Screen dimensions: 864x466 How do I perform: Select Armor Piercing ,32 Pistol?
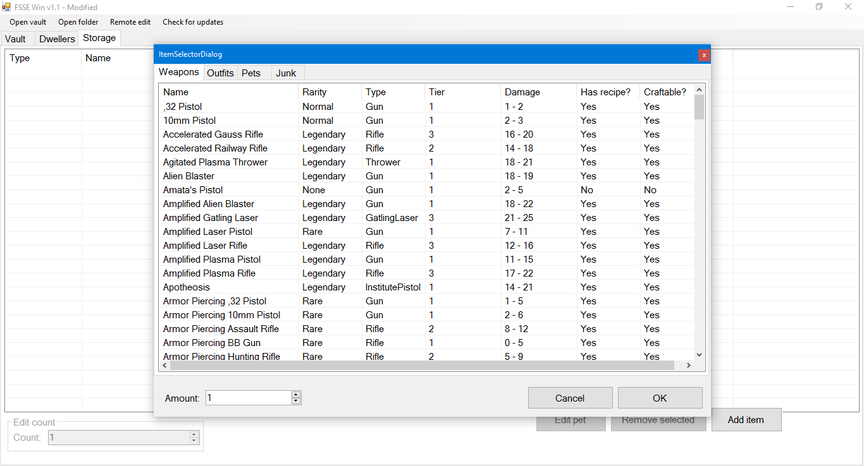pos(426,301)
